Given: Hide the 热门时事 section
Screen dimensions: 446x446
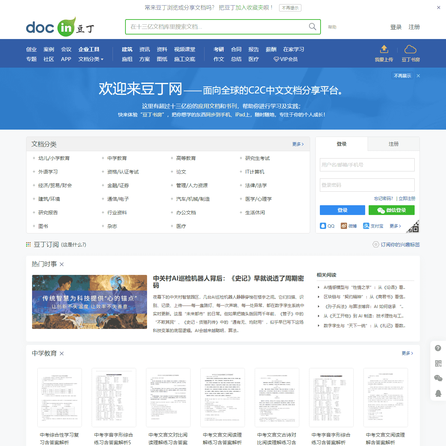Looking at the screenshot, I should 61,264.
